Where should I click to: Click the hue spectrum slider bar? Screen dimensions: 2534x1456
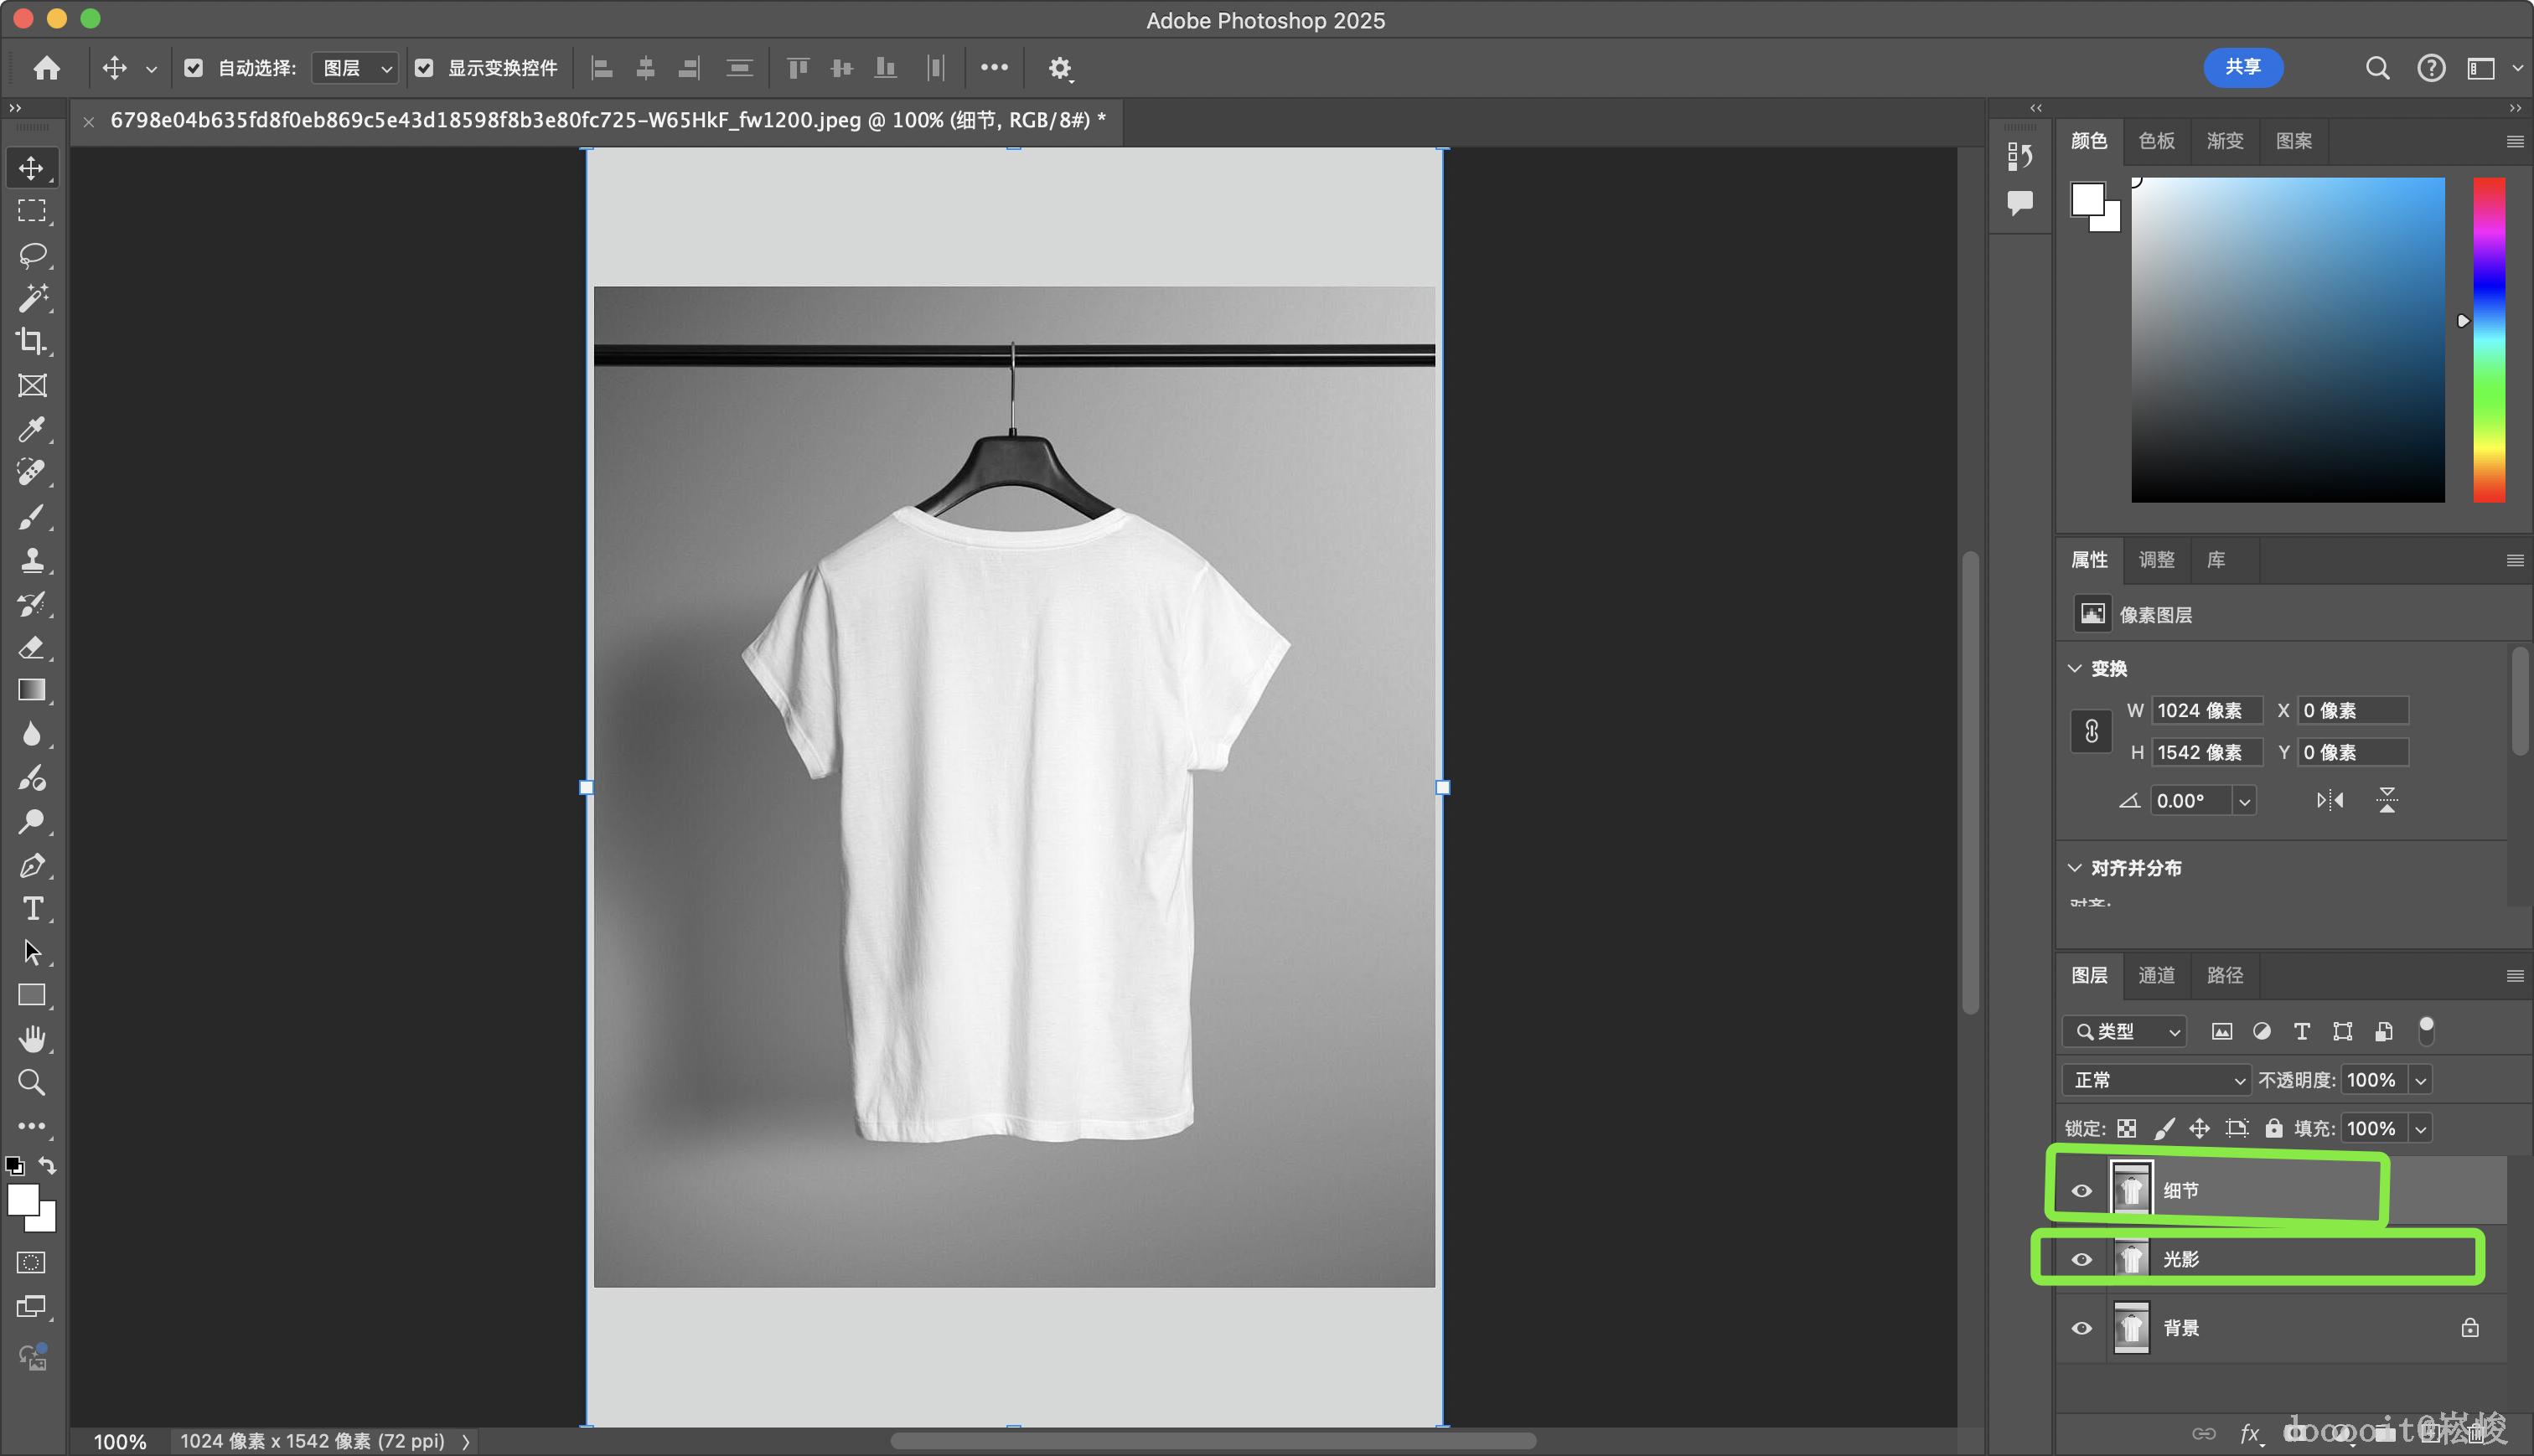[x=2488, y=340]
